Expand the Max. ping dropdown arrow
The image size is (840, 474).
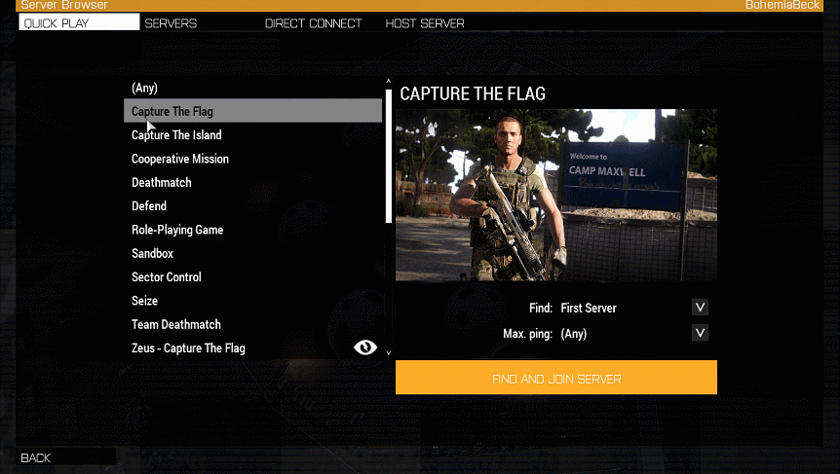click(700, 333)
